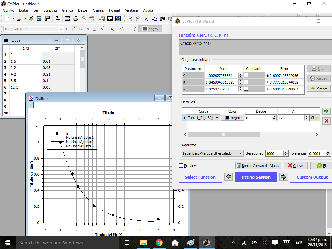Click the negro color swatch in Data Set row
332x249 pixels.
[232, 118]
